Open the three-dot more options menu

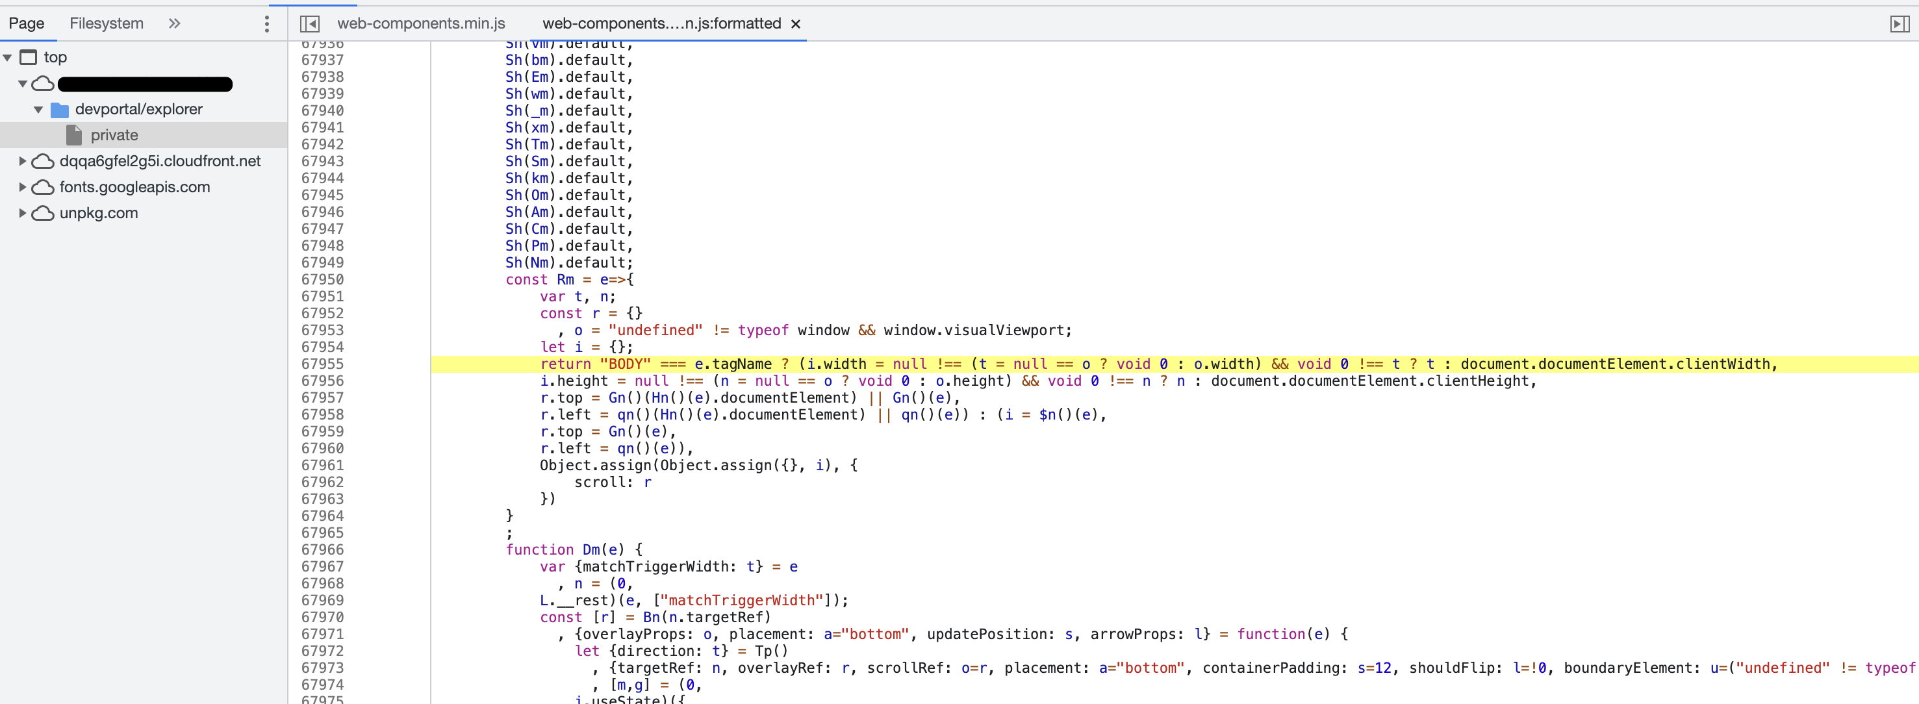[267, 24]
